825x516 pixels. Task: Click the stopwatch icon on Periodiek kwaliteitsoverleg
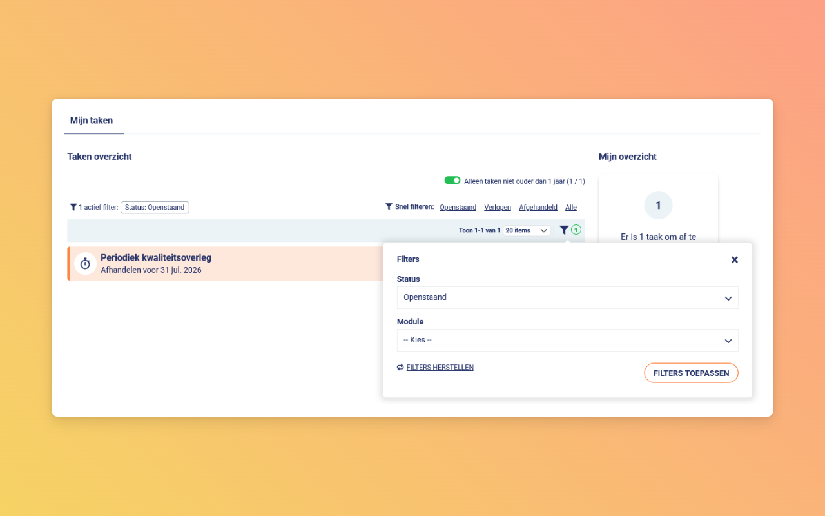(x=85, y=263)
